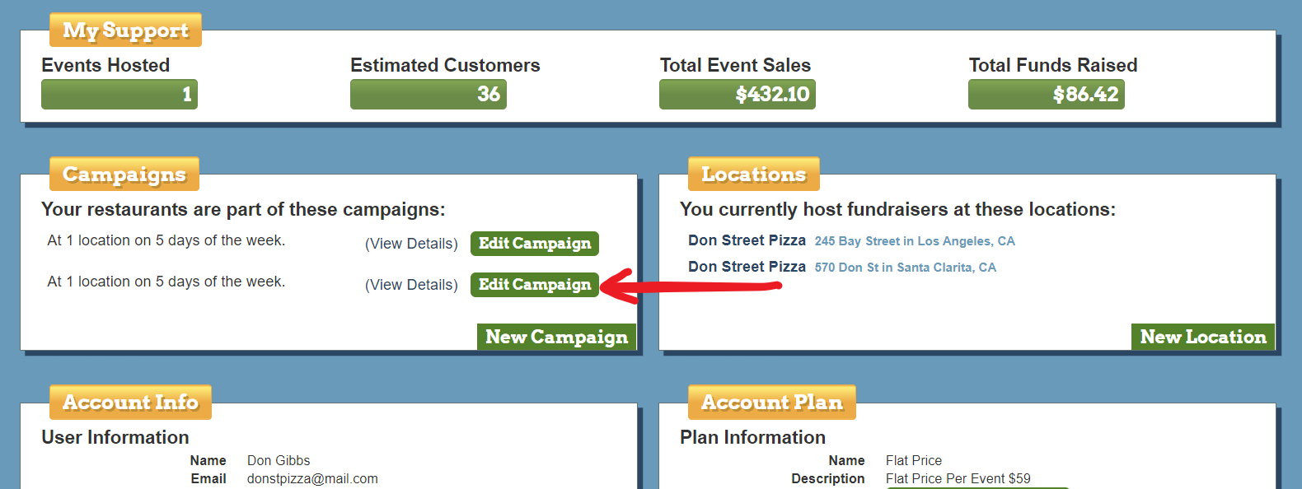Select the My Support section header

(125, 30)
